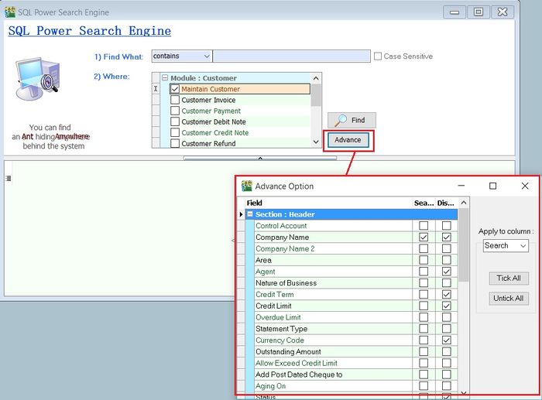Enable the Case Sensitive checkbox
542x400 pixels.
[x=378, y=56]
